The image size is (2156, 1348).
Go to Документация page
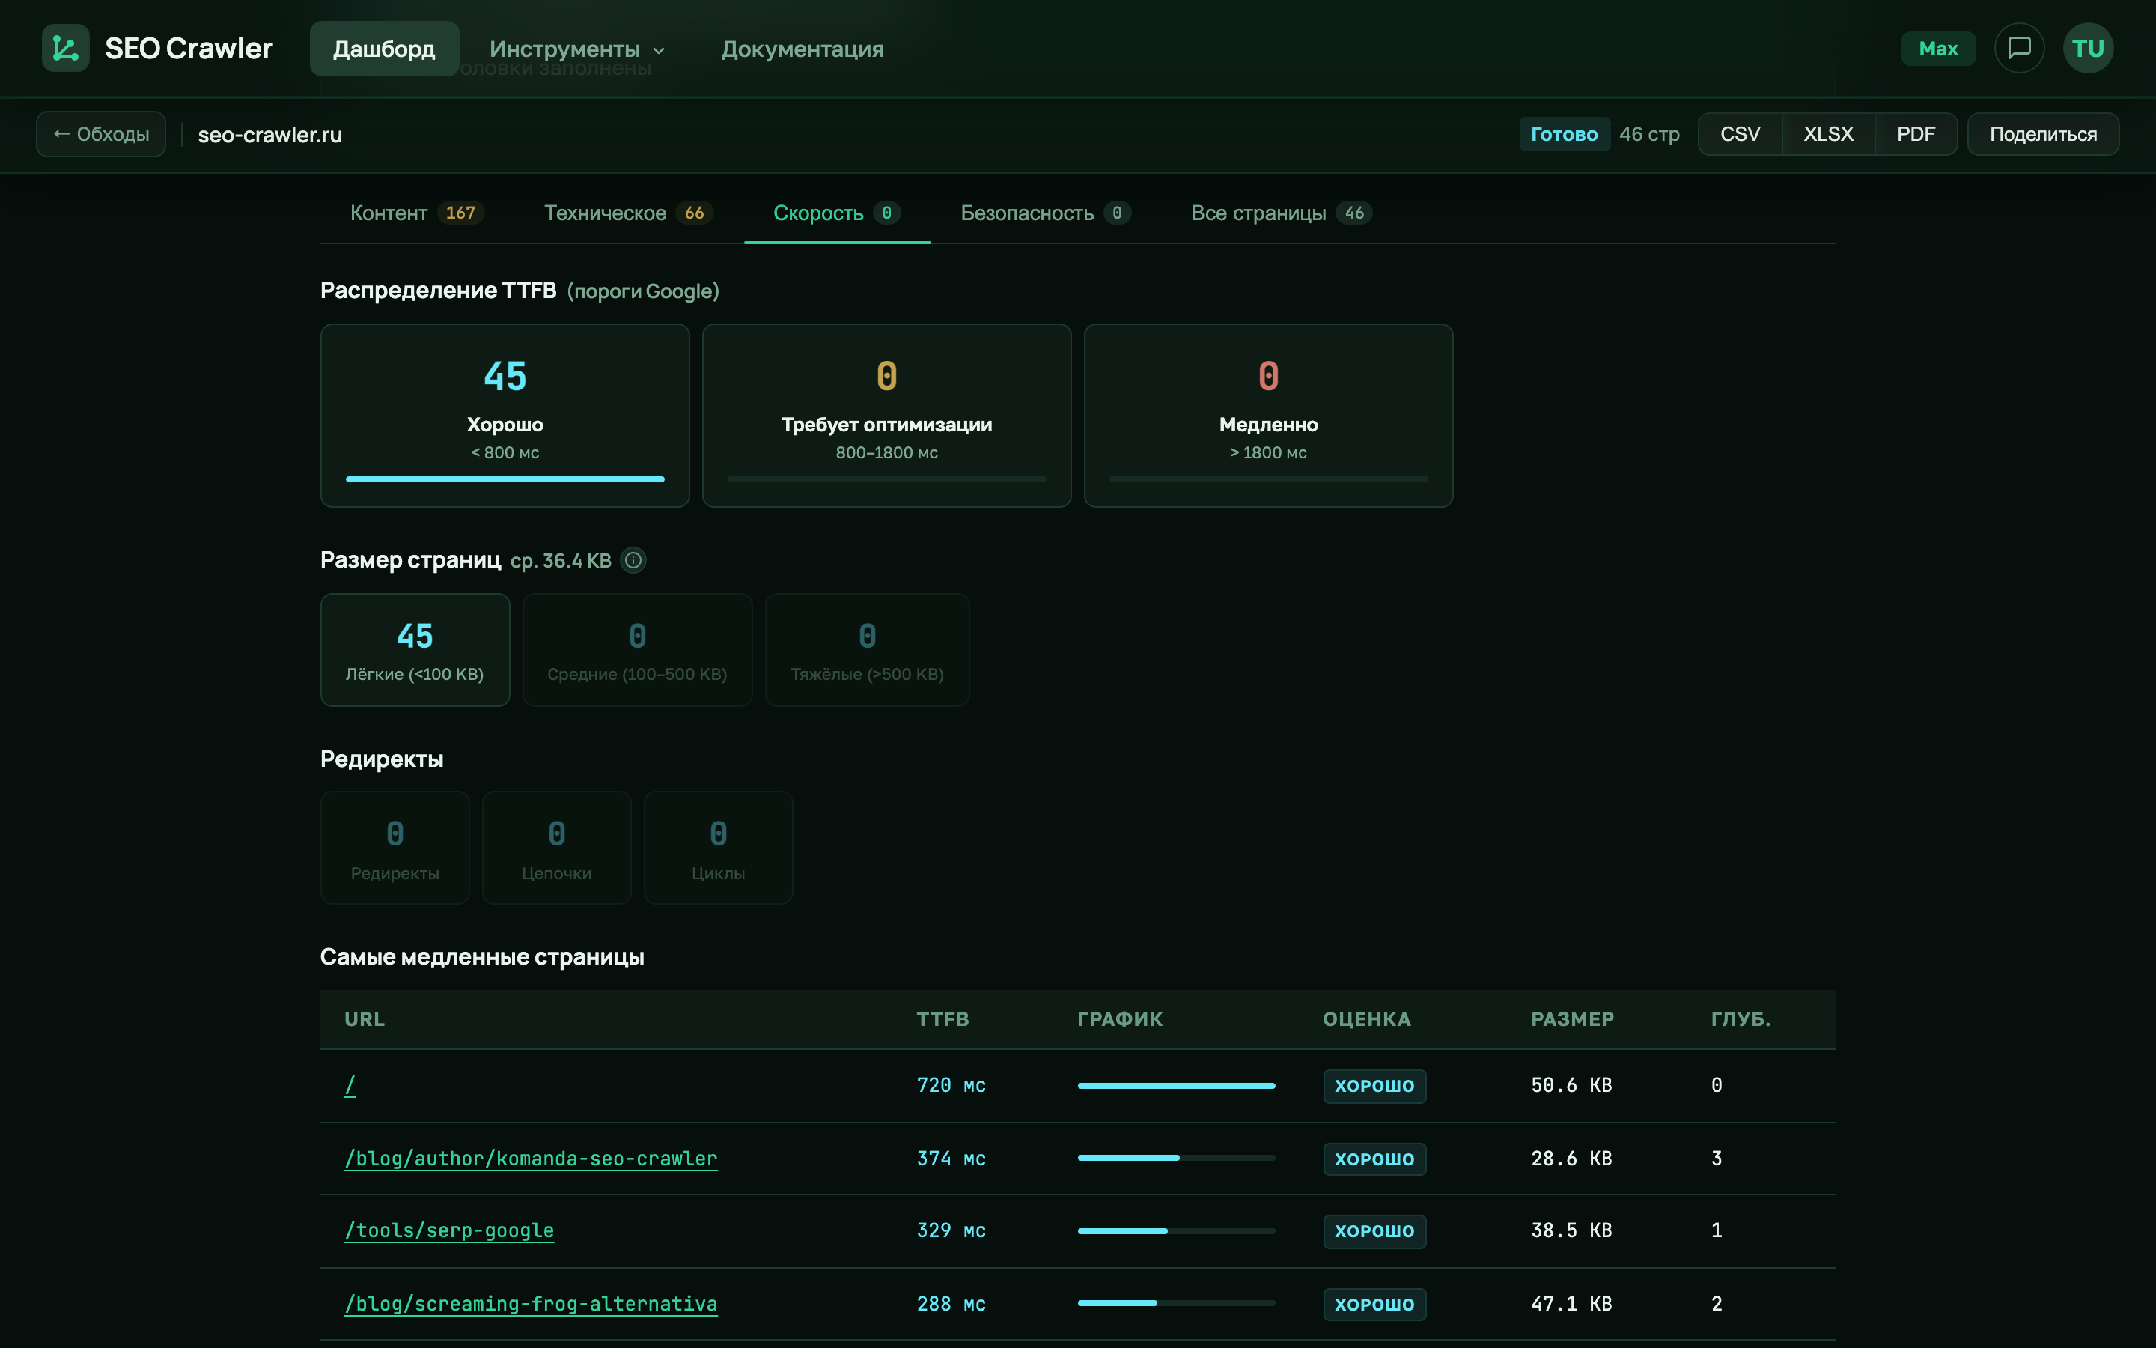[802, 49]
